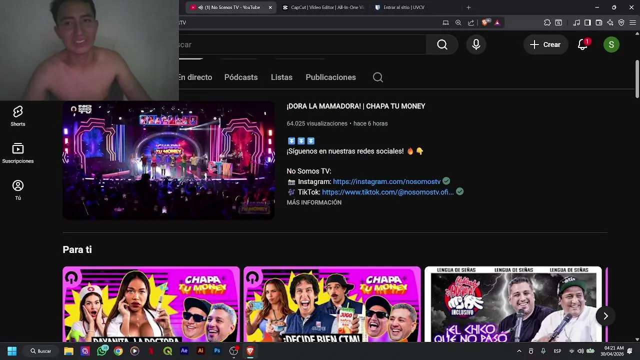This screenshot has height=360, width=640.
Task: Expand MÁS INFORMACIÓN description
Action: pos(314,202)
